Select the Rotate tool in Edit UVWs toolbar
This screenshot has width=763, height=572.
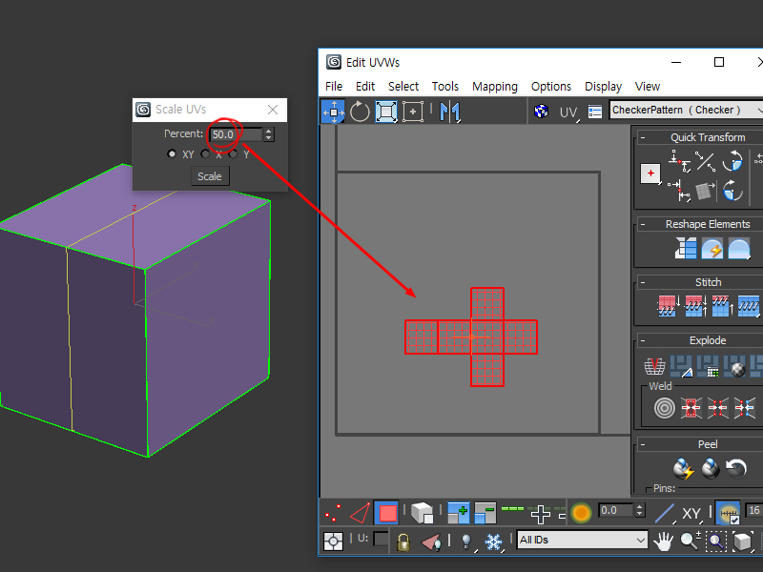pyautogui.click(x=360, y=112)
